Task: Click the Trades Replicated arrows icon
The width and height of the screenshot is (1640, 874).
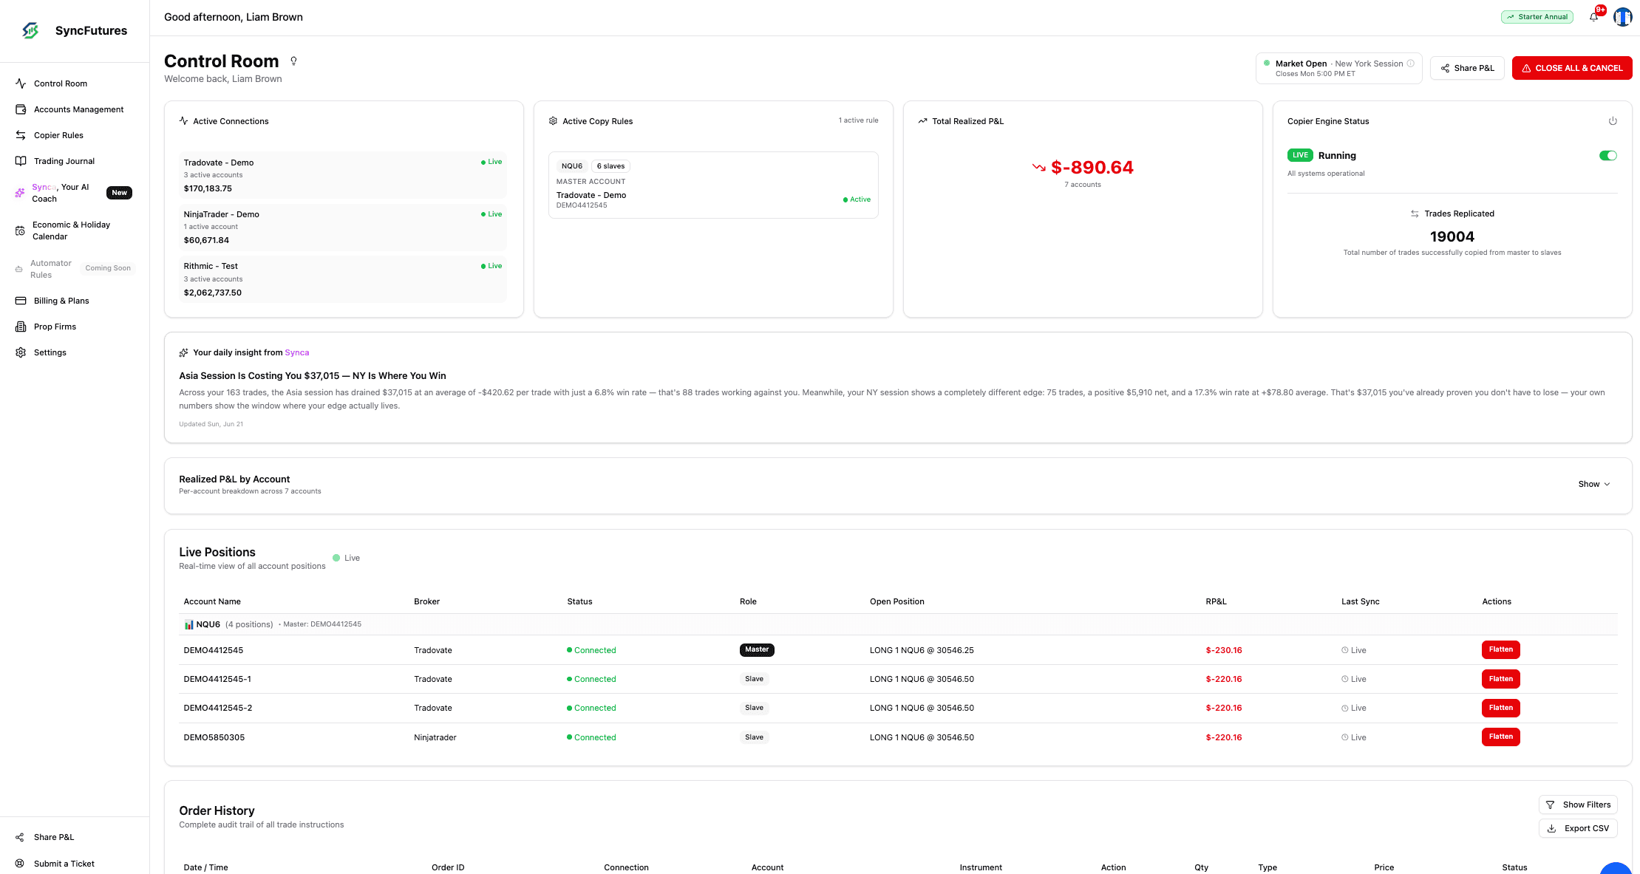Action: coord(1415,214)
